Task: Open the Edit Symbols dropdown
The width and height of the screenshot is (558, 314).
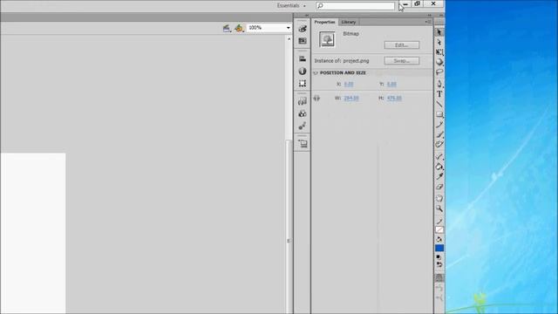Action: tap(239, 28)
